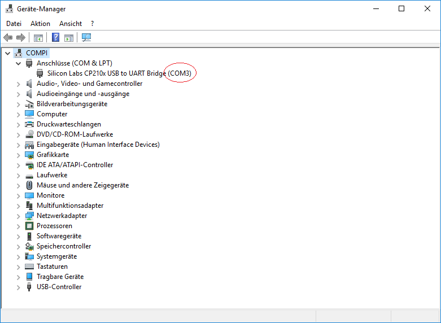Collapse the Anschlüsse (COM & LPT) node
Image resolution: width=441 pixels, height=323 pixels.
tap(18, 63)
